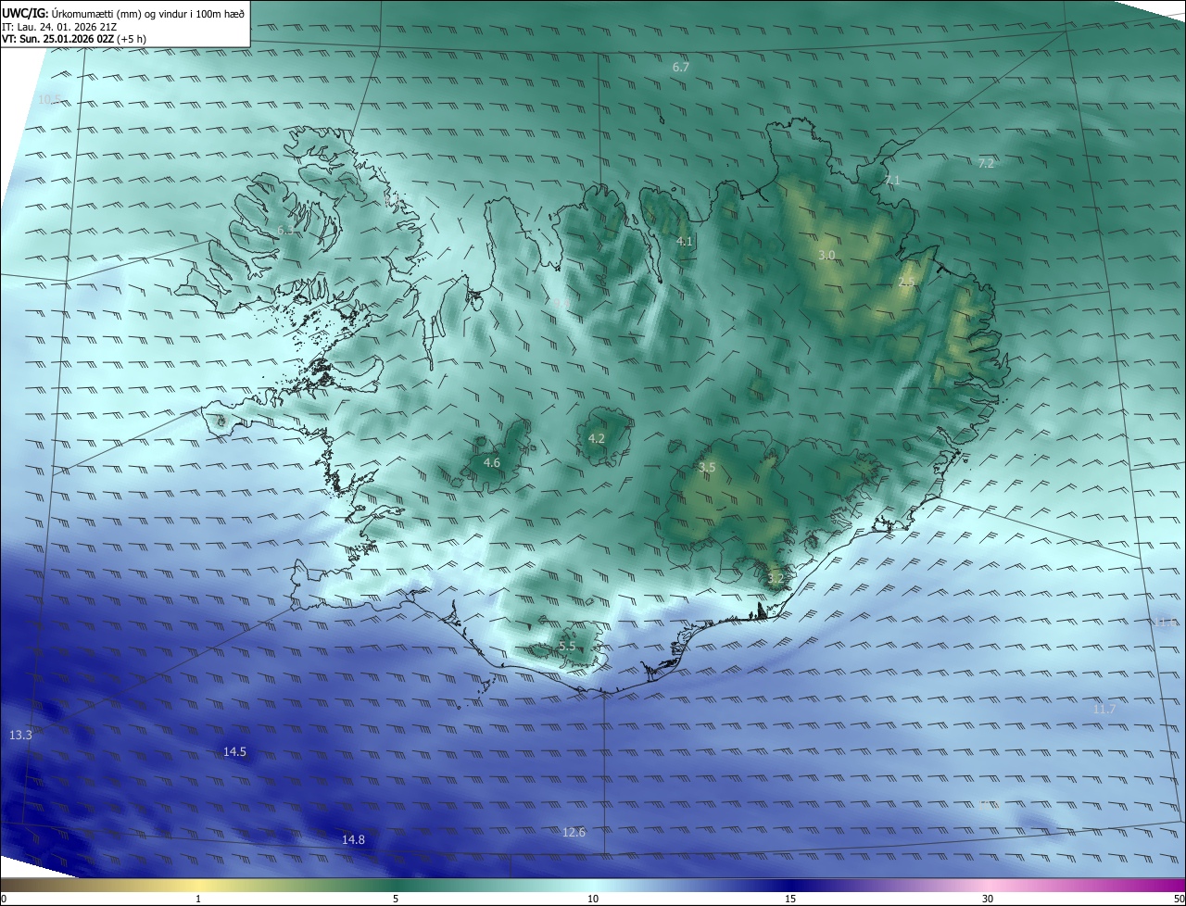The image size is (1186, 906).
Task: Click the 7.2 value label off the northeast coast
Action: (x=986, y=163)
